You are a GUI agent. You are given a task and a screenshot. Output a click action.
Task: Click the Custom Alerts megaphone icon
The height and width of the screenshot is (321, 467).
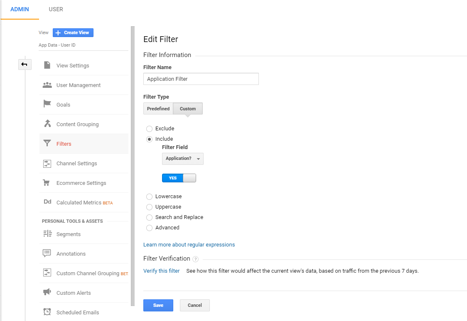click(47, 292)
